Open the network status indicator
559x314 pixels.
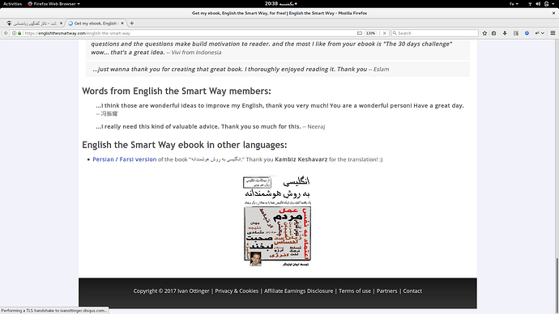(x=530, y=4)
